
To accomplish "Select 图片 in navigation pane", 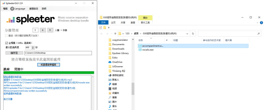I will [x=113, y=102].
